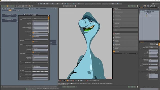
Task: Select the orange side tab of the kernel panel
Action: (49, 18)
